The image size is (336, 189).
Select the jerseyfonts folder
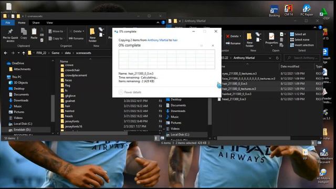[x=72, y=121]
